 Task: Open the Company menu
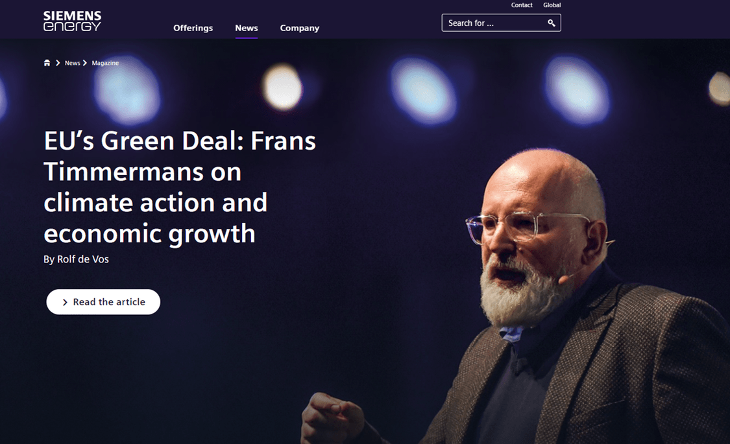pyautogui.click(x=299, y=28)
